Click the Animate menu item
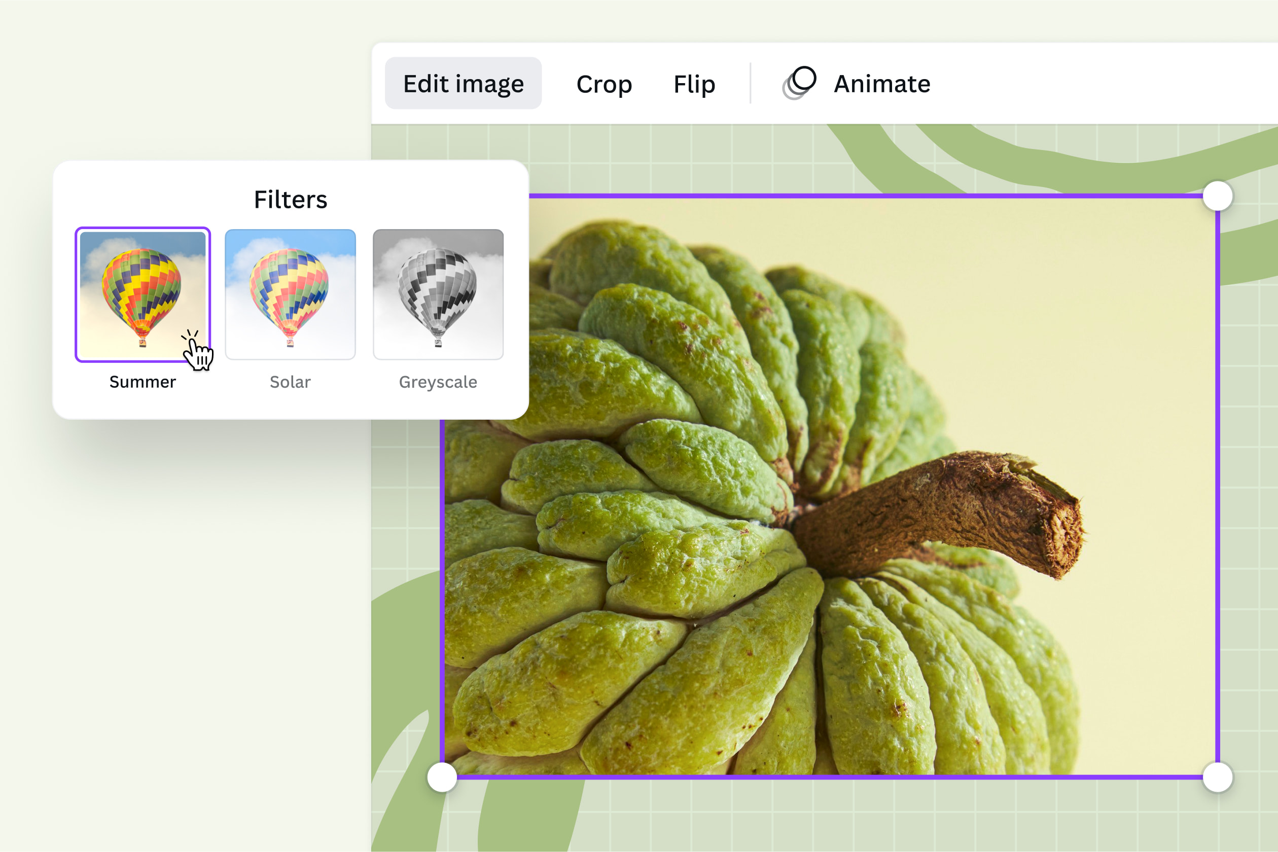 pos(880,83)
